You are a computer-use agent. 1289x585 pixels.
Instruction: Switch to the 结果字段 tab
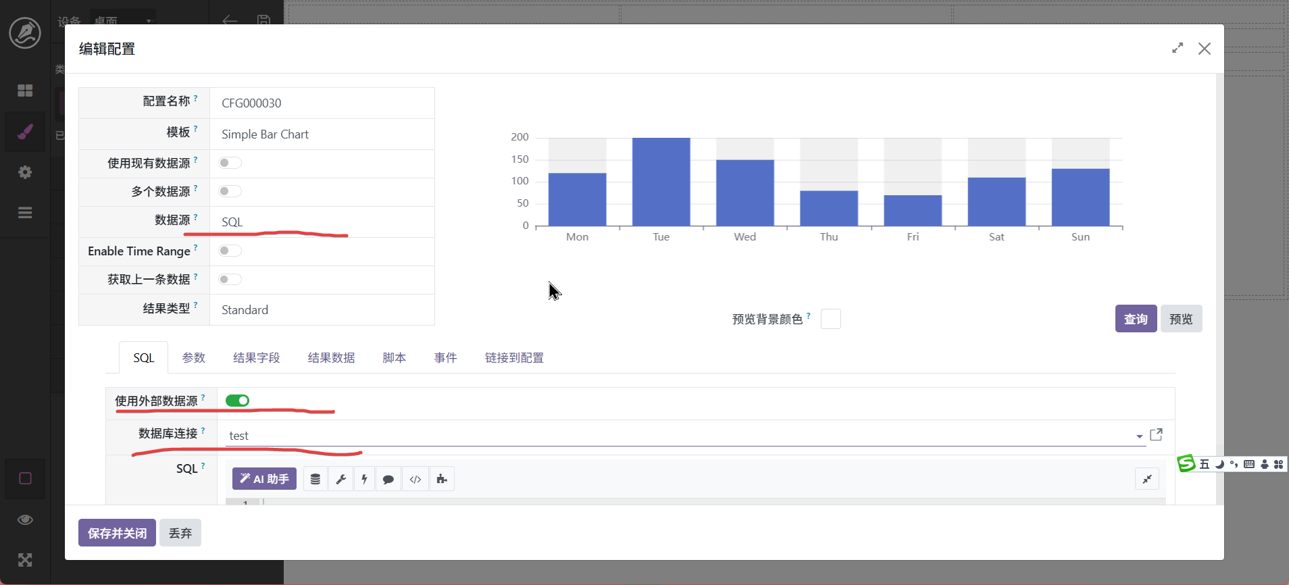coord(256,358)
